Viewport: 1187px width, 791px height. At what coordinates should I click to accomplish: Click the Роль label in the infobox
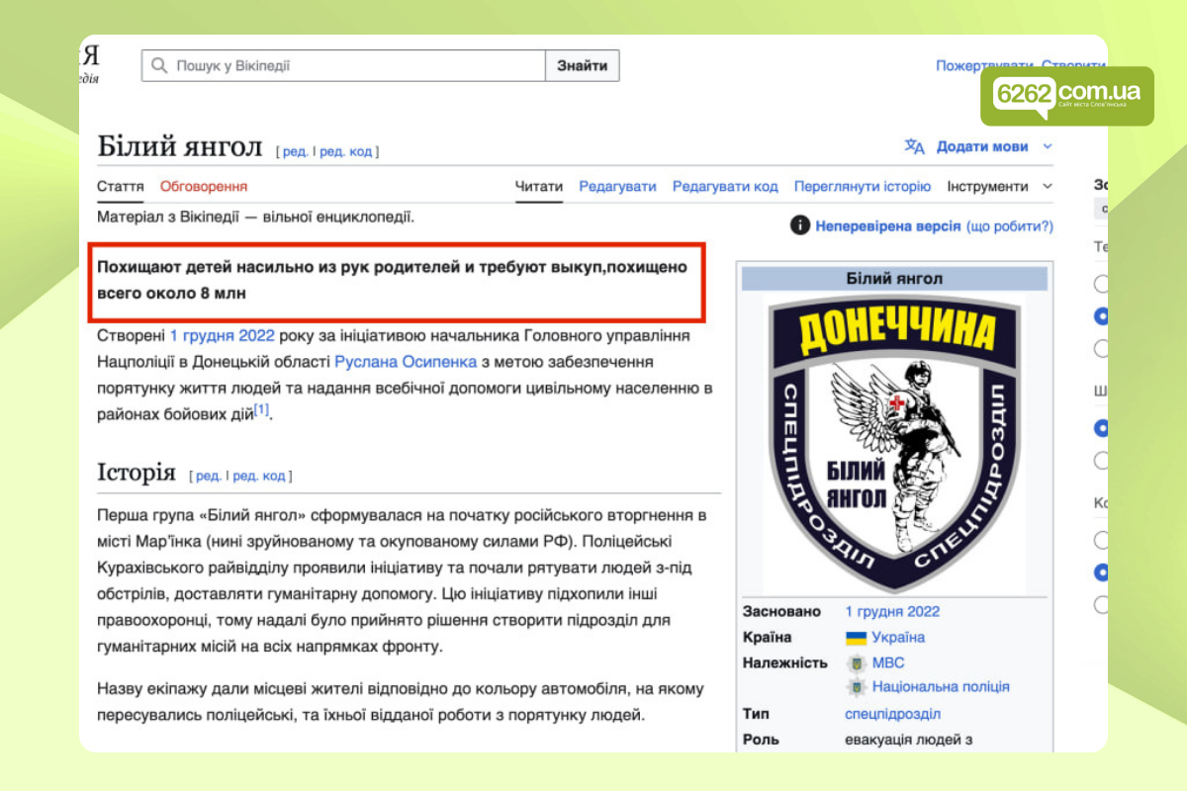pyautogui.click(x=761, y=739)
